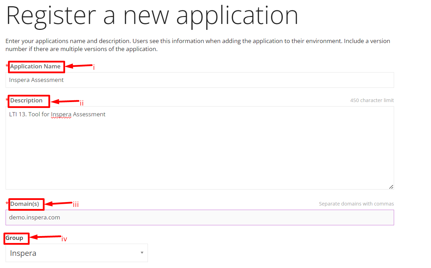Click the Description text area resize grip
The width and height of the screenshot is (431, 268).
point(391,186)
